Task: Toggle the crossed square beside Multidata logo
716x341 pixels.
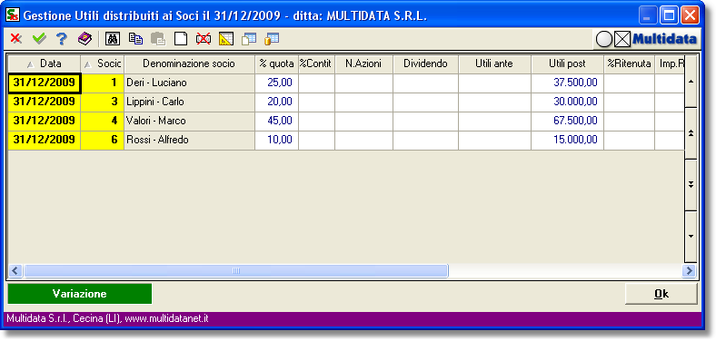Action: click(622, 40)
